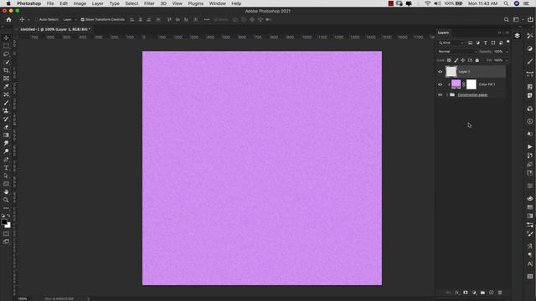Click the Color Fill 1 purple thumbnail
This screenshot has width=536, height=301.
coord(456,84)
